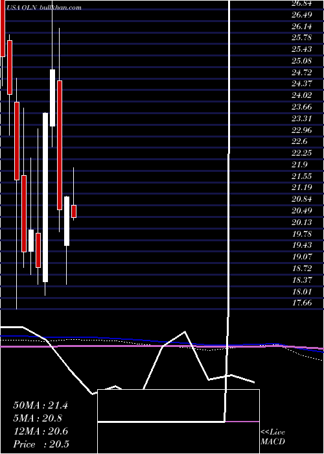Click the 'Price : 20.5' reading
This screenshot has width=324, height=454.
(x=41, y=444)
